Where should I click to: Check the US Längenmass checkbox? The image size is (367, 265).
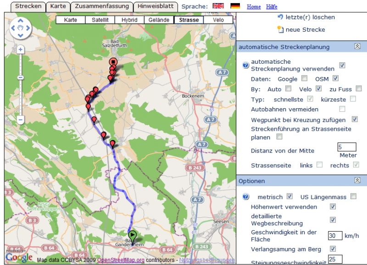coord(353,197)
